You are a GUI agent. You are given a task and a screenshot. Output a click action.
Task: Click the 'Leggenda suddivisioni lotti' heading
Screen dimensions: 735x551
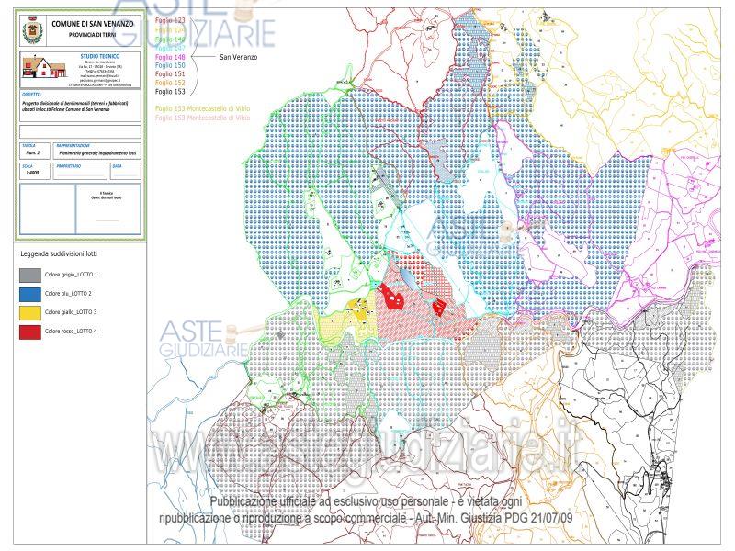(59, 254)
